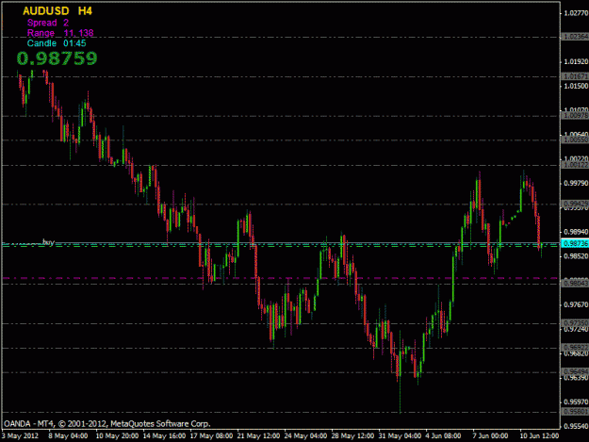This screenshot has width=589, height=442.
Task: Click the 0.98520 price scale label
Action: point(576,256)
